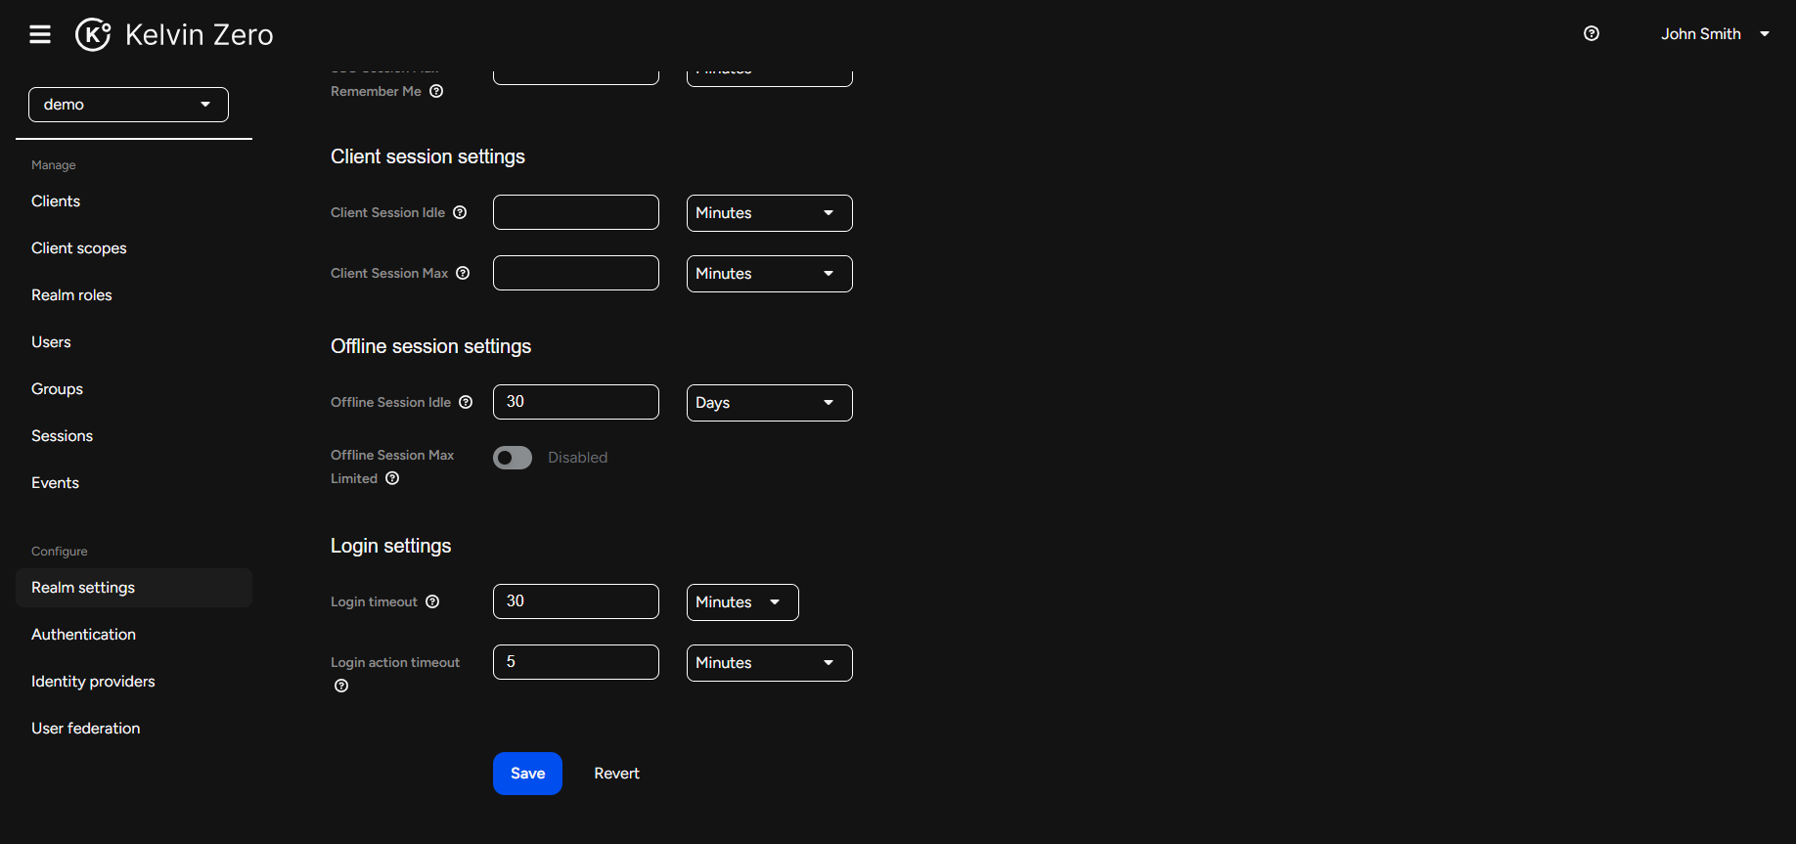
Task: Click the Kelvin Zero logo icon
Action: [93, 34]
